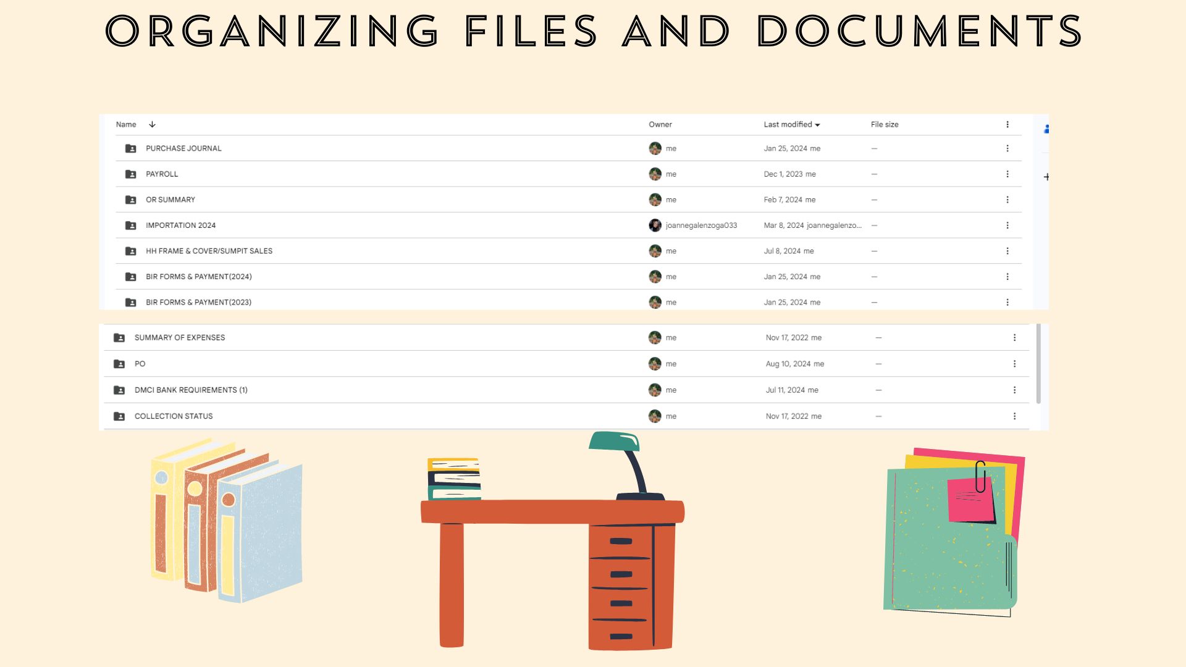Screen dimensions: 1186x667
Task: Click the plus icon in side panel
Action: (x=1046, y=177)
